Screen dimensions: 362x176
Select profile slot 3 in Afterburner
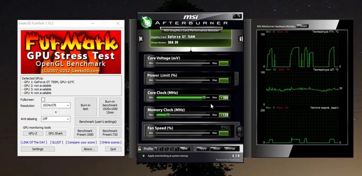pyautogui.click(x=167, y=149)
